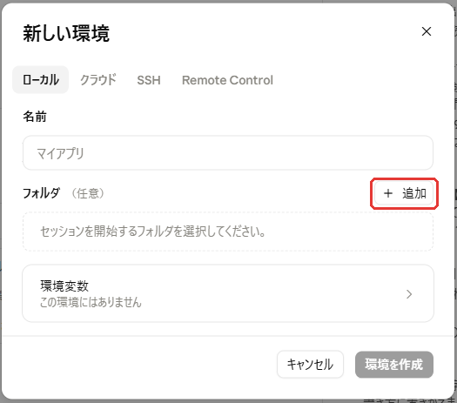Image resolution: width=457 pixels, height=403 pixels.
Task: Click the 新しい環境 dialog title
Action: click(66, 33)
